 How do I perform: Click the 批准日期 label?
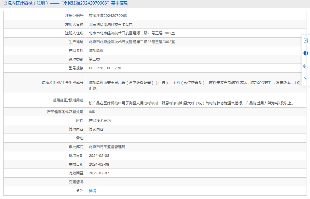click(76, 156)
